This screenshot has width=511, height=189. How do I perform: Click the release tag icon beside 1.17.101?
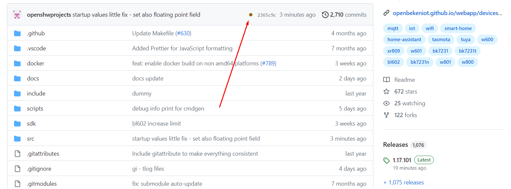(x=386, y=160)
